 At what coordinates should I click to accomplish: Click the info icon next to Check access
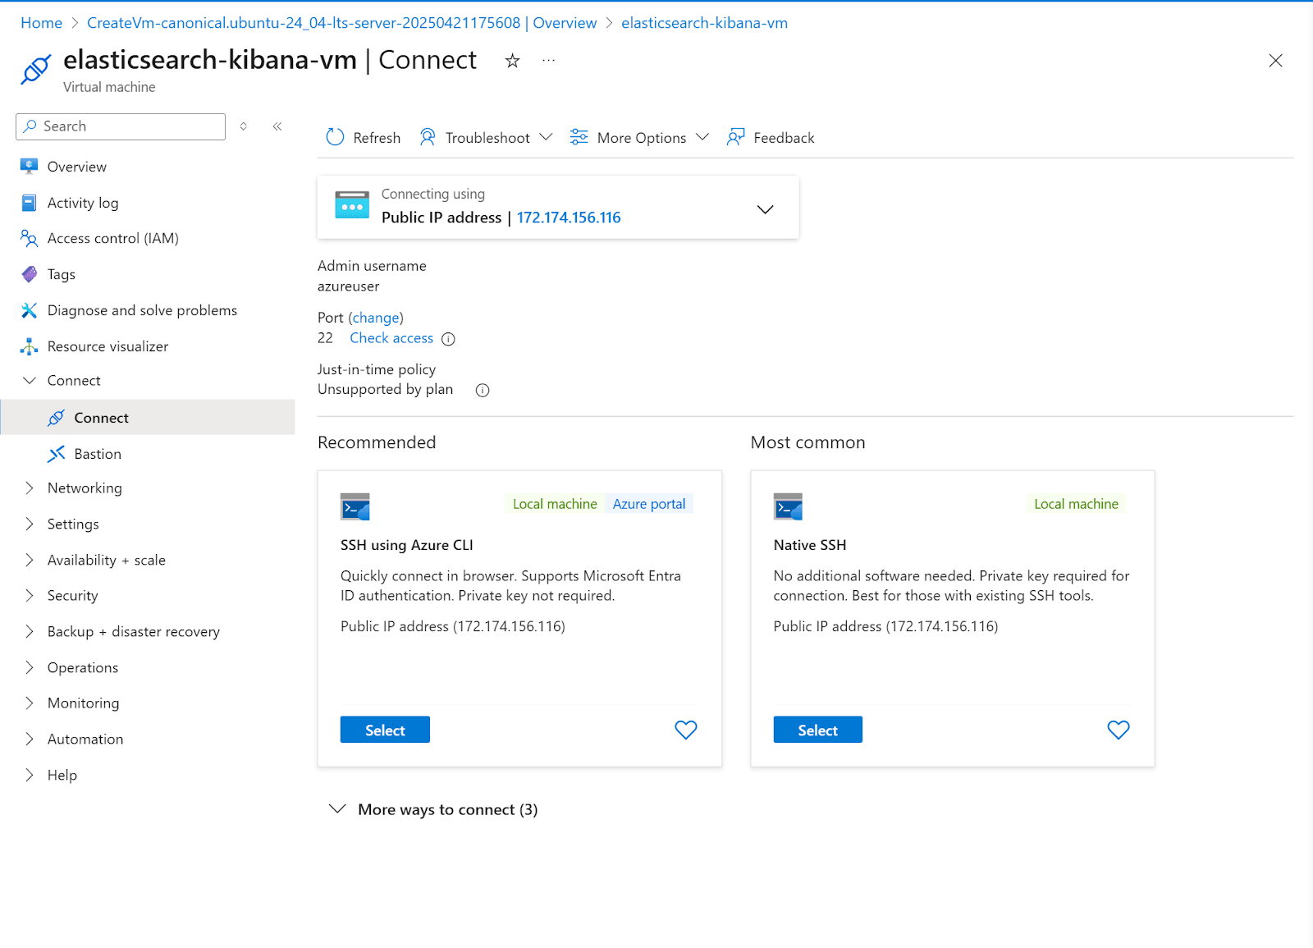pyautogui.click(x=448, y=338)
